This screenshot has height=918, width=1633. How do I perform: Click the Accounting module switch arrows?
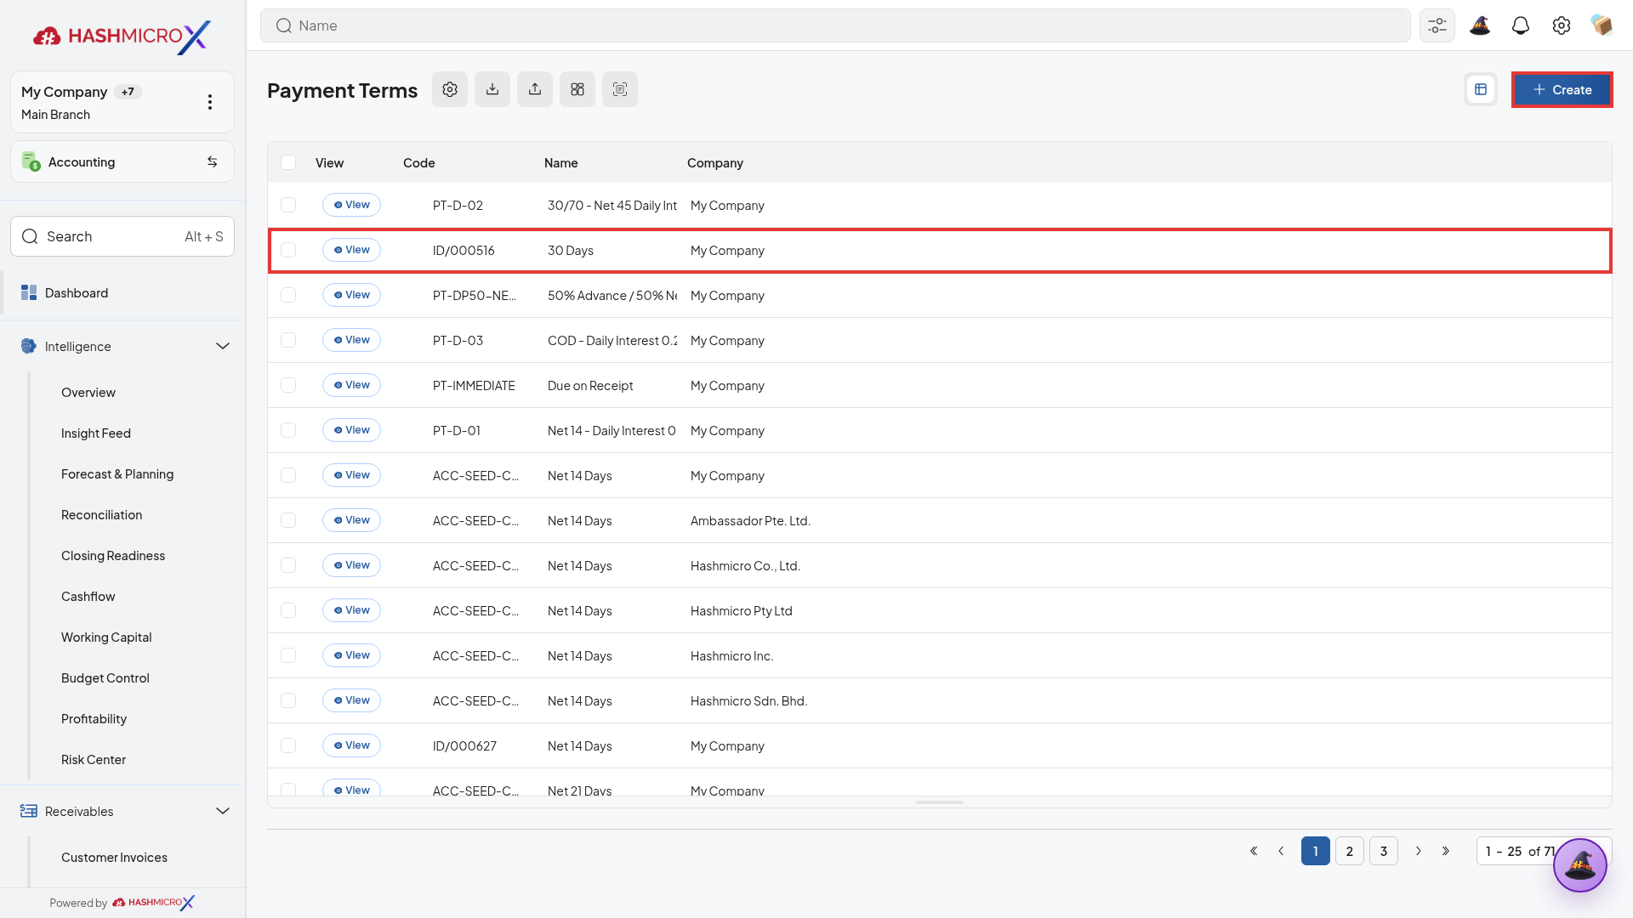coord(213,161)
